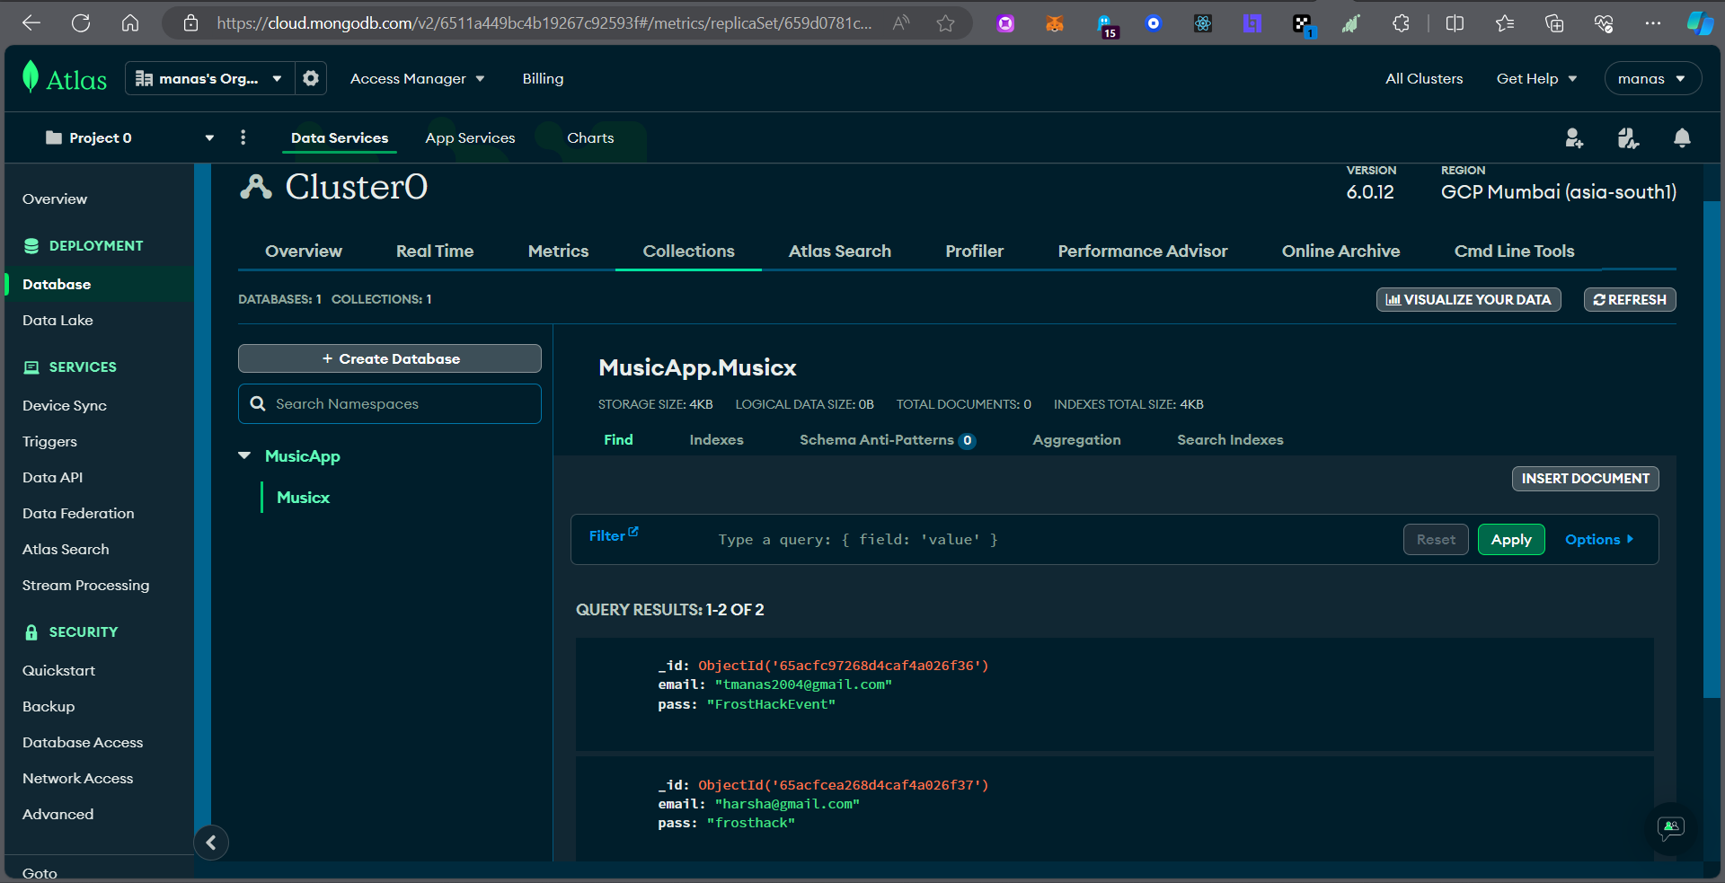This screenshot has width=1725, height=883.
Task: Open the manas account dropdown
Action: tap(1651, 78)
